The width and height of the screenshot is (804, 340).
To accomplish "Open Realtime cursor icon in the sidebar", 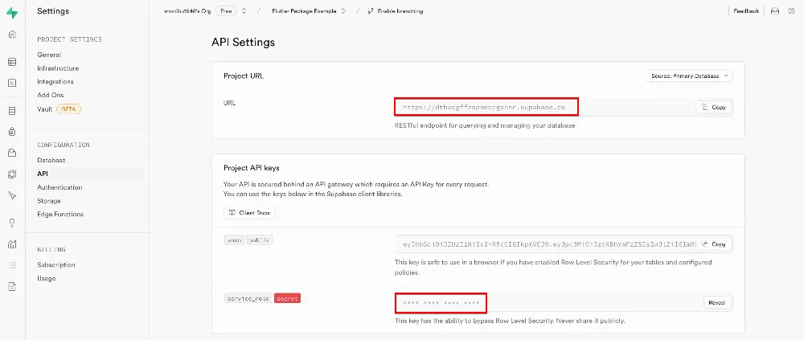I will (x=11, y=195).
